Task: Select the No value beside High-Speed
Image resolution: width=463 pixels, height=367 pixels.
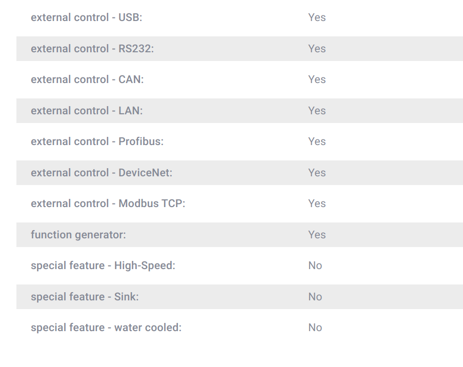Action: (x=315, y=266)
